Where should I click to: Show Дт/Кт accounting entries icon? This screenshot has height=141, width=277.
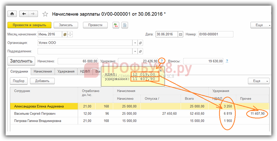(x=116, y=25)
